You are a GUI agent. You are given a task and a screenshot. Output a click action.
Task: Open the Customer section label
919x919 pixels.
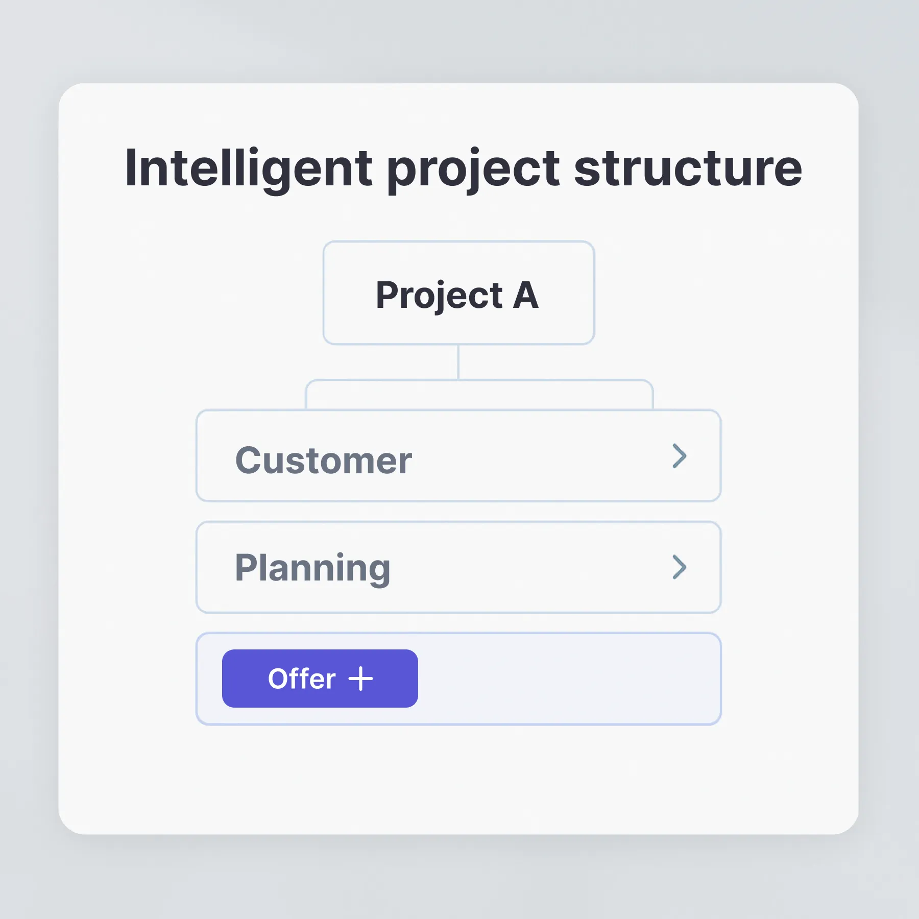point(323,461)
